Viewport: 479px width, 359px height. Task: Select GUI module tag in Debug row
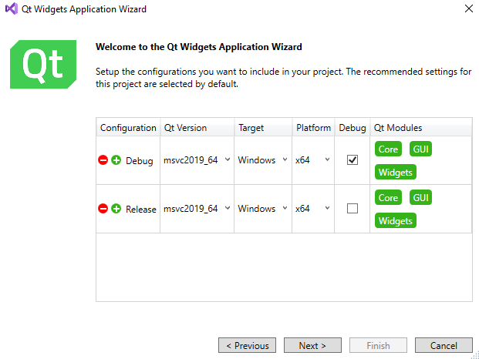tap(420, 149)
